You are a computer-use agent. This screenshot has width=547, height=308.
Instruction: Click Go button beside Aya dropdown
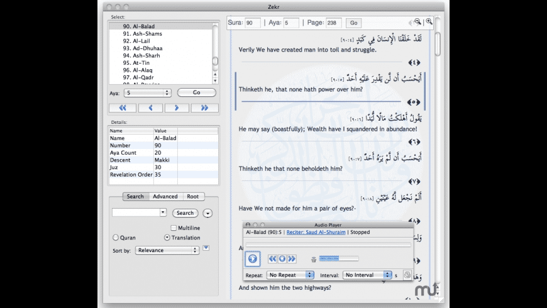(x=197, y=92)
